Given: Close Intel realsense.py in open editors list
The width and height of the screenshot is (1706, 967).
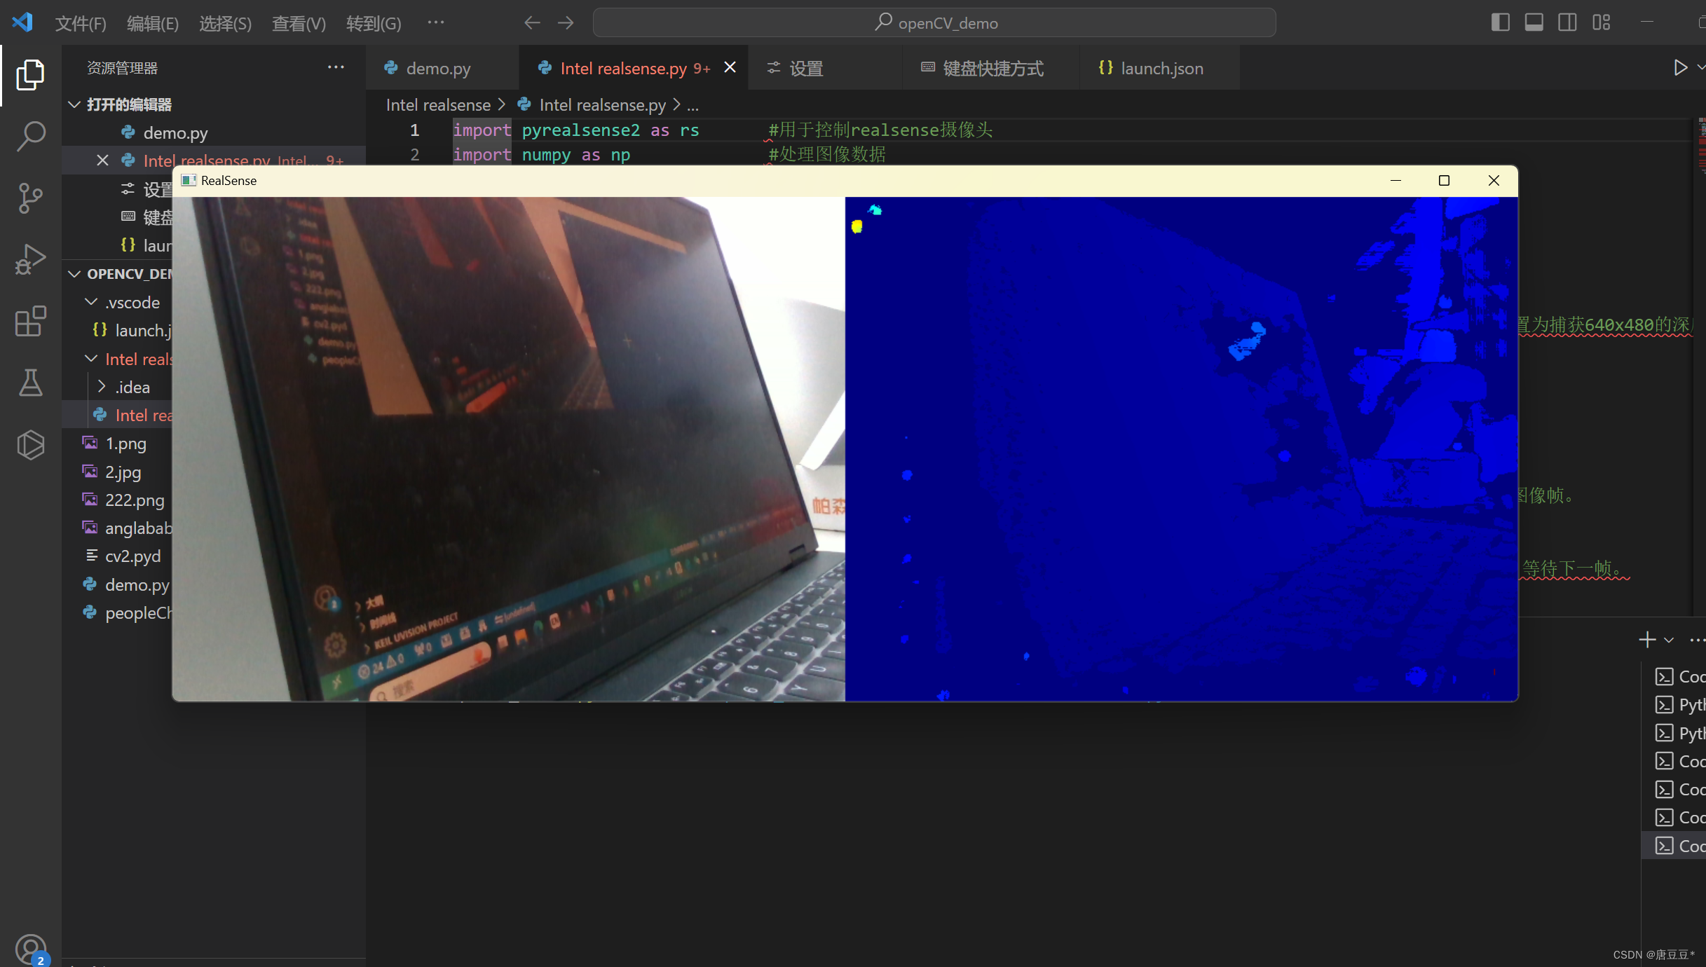Looking at the screenshot, I should (x=102, y=160).
